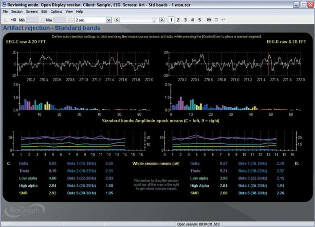Click channel C Delta value 9.93

[52, 164]
